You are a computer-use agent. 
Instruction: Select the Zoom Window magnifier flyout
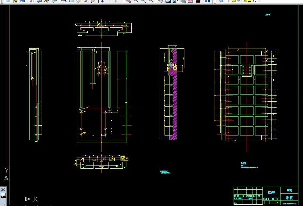point(144,1)
